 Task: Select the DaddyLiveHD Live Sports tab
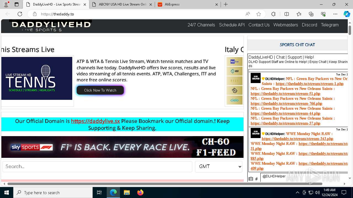(56, 4)
